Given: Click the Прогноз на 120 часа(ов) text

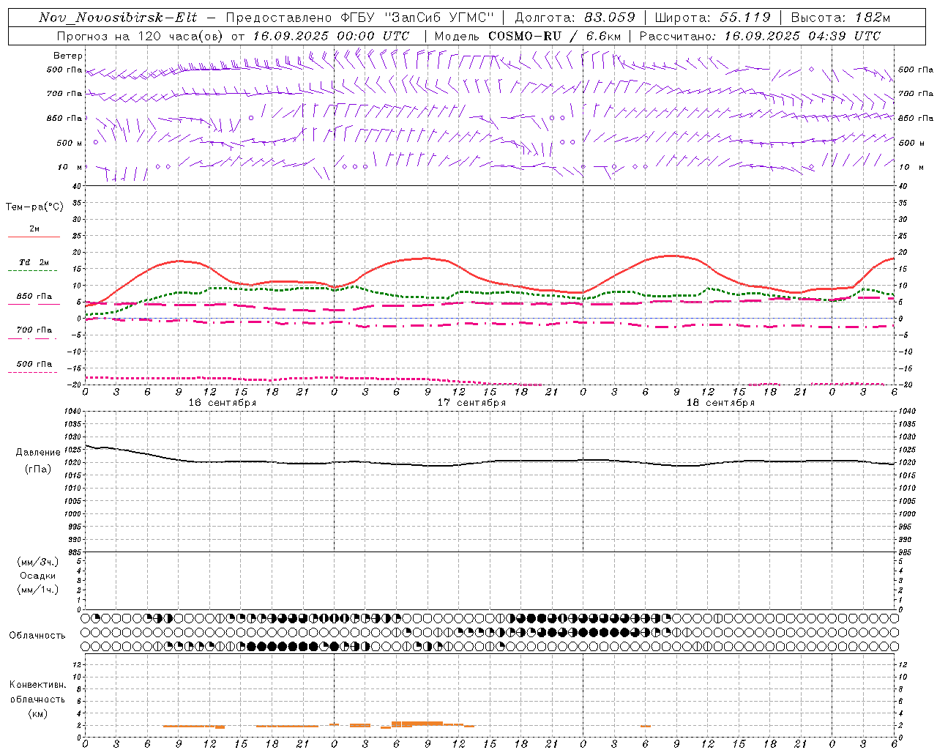Looking at the screenshot, I should pos(141,36).
